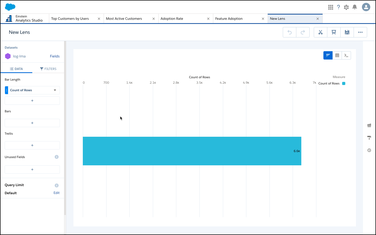Open the FILTERS tab

click(x=48, y=69)
